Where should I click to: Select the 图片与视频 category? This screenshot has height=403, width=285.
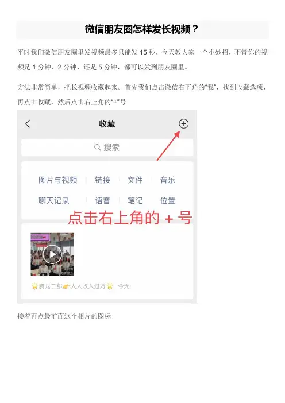pyautogui.click(x=58, y=180)
